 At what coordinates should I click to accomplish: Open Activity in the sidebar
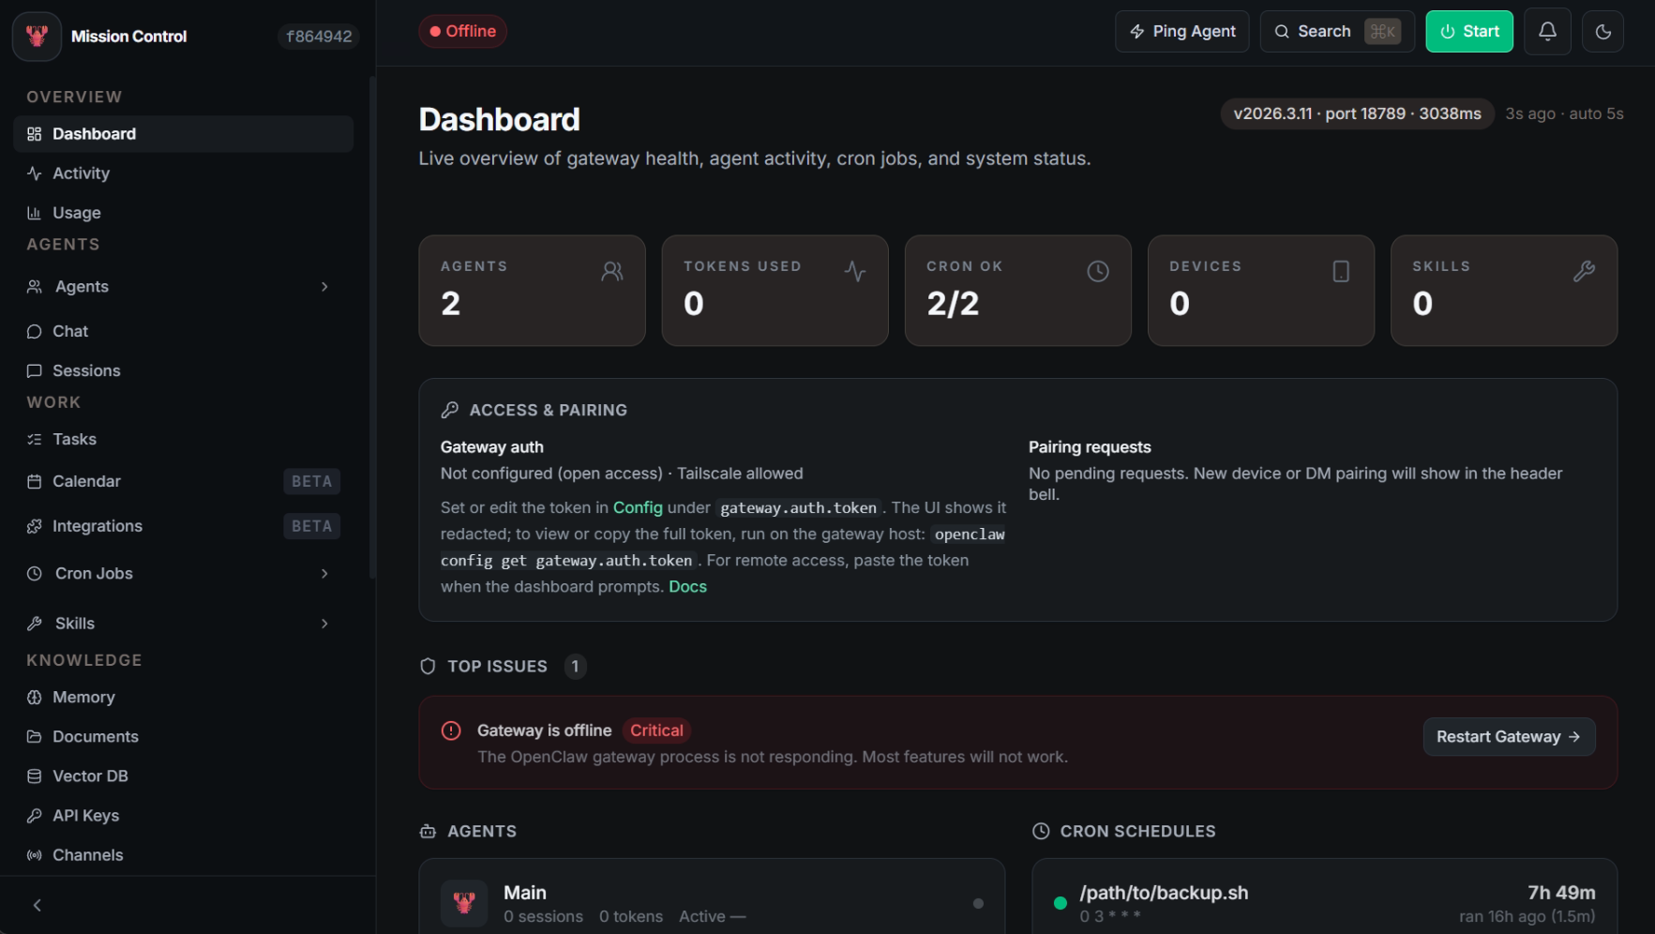tap(81, 173)
